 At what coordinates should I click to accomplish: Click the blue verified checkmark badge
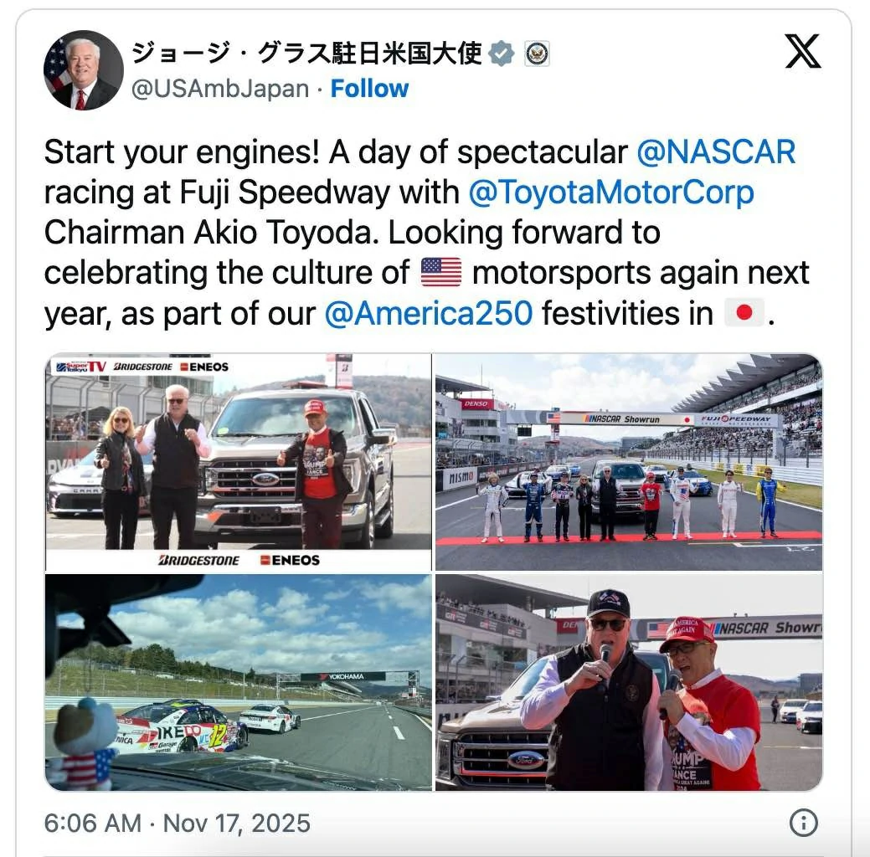point(501,53)
